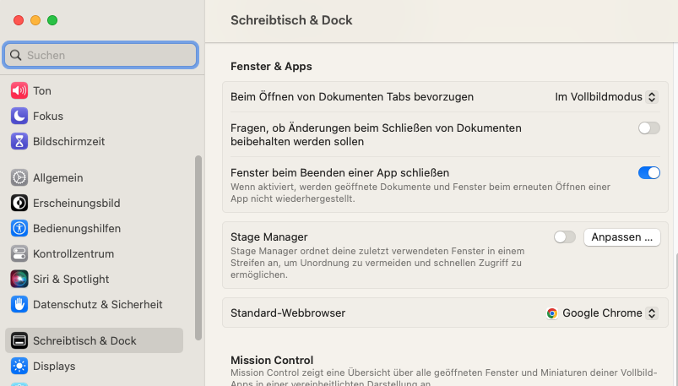The width and height of the screenshot is (678, 386).
Task: Open the Im Vollbildmodus tabs dropdown
Action: click(x=605, y=97)
